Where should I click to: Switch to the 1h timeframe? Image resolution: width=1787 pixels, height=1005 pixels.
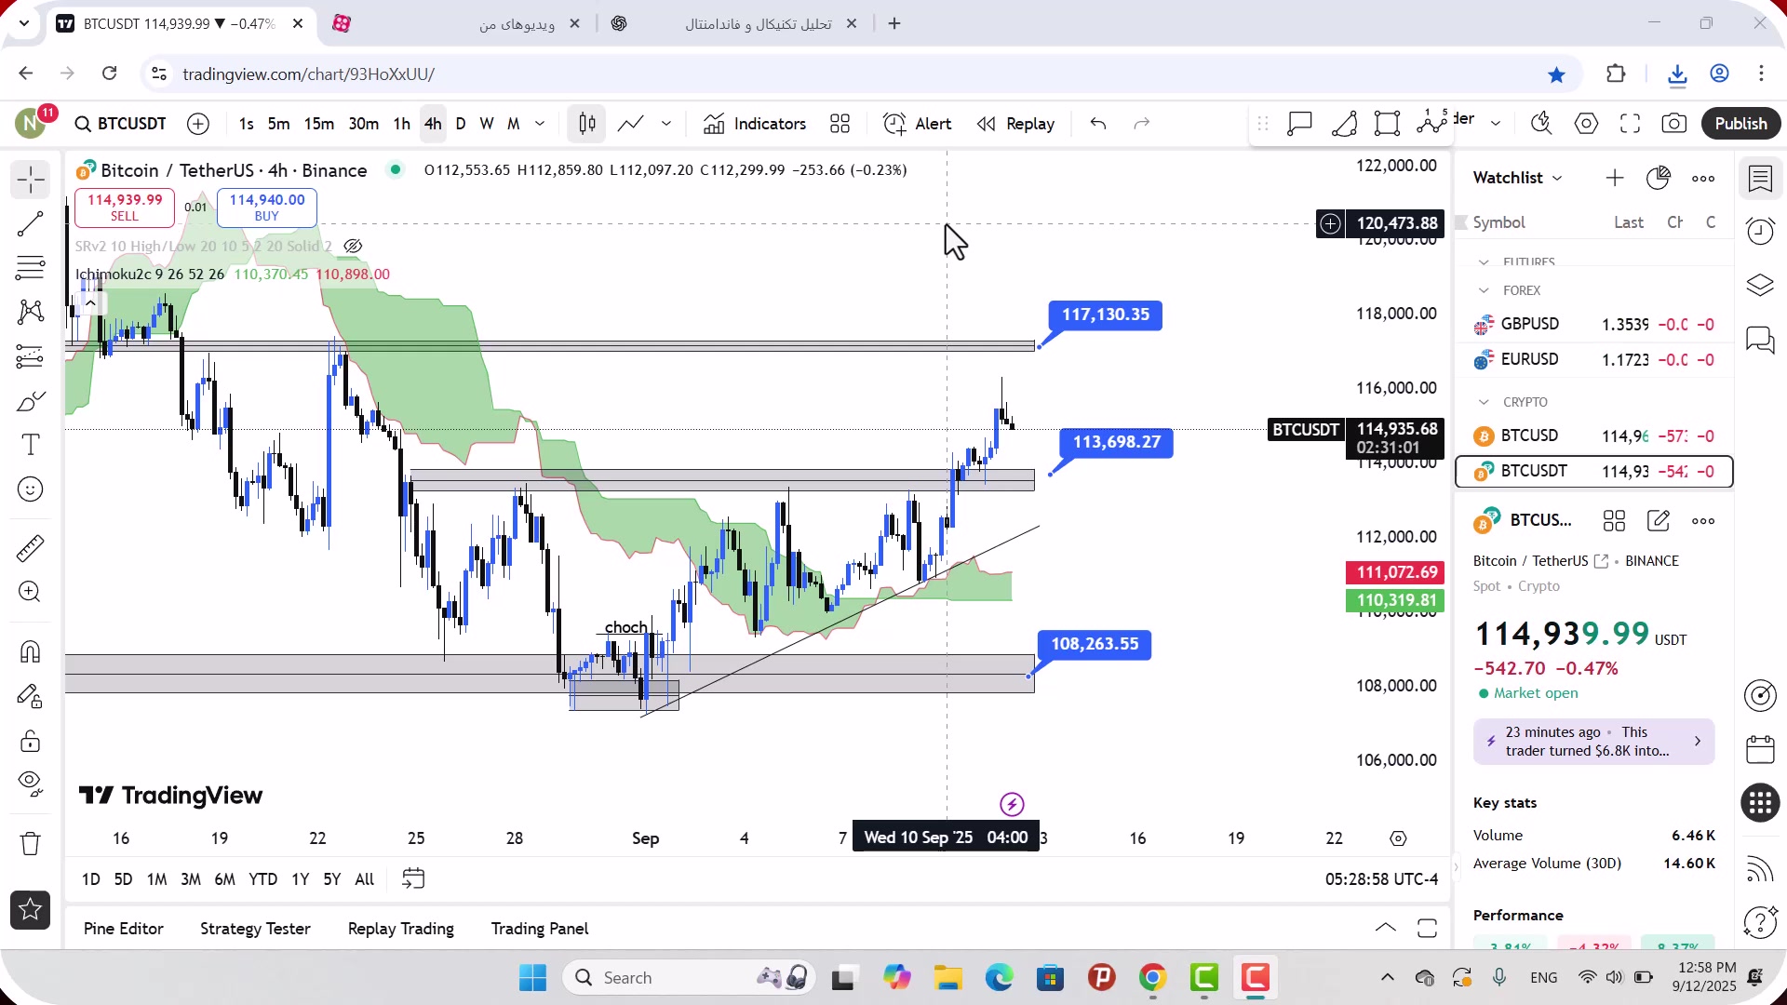(x=401, y=124)
